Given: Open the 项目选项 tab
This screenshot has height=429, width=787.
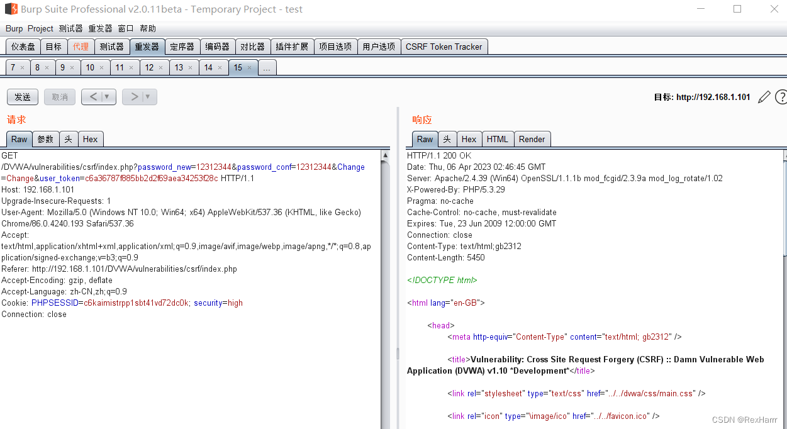Looking at the screenshot, I should [335, 47].
